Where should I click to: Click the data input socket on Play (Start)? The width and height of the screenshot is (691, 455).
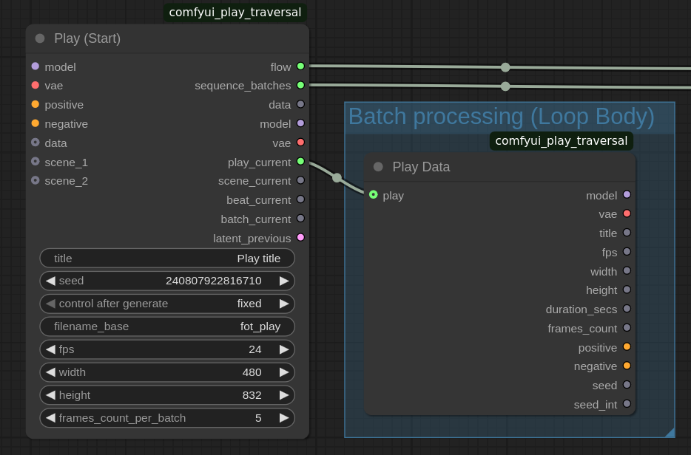36,143
